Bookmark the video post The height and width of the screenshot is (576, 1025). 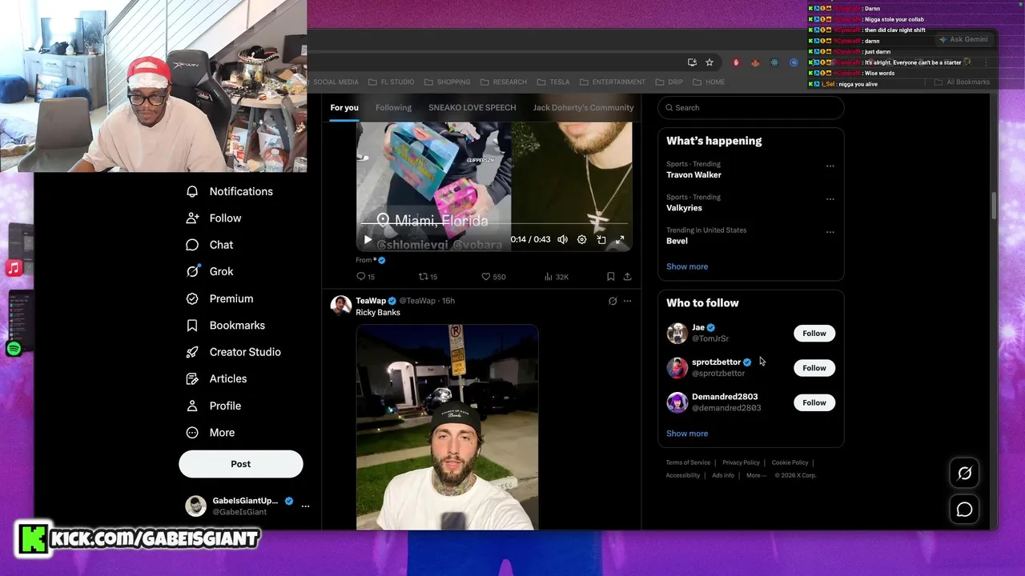(x=611, y=277)
